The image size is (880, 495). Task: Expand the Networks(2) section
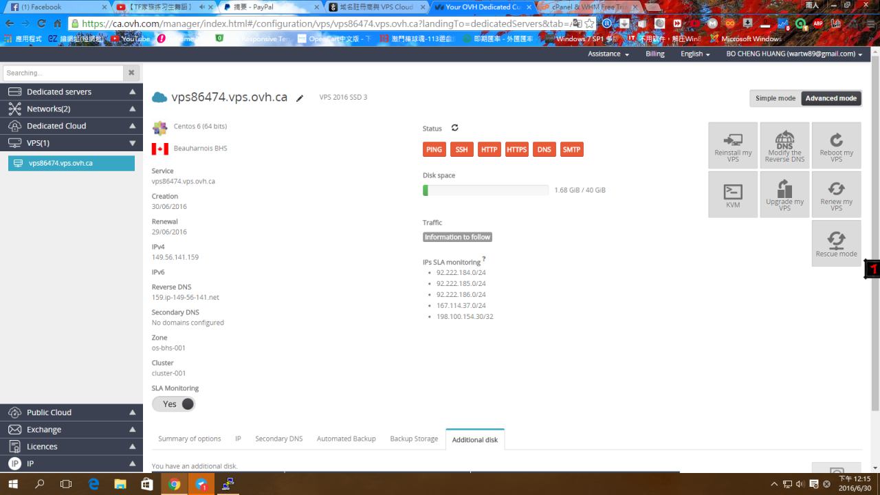click(71, 109)
